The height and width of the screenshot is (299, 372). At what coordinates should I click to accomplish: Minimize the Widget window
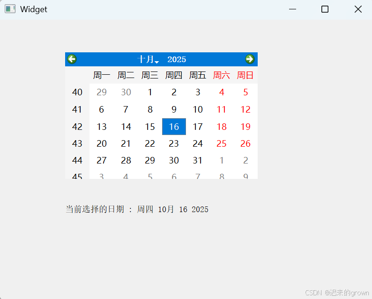292,9
